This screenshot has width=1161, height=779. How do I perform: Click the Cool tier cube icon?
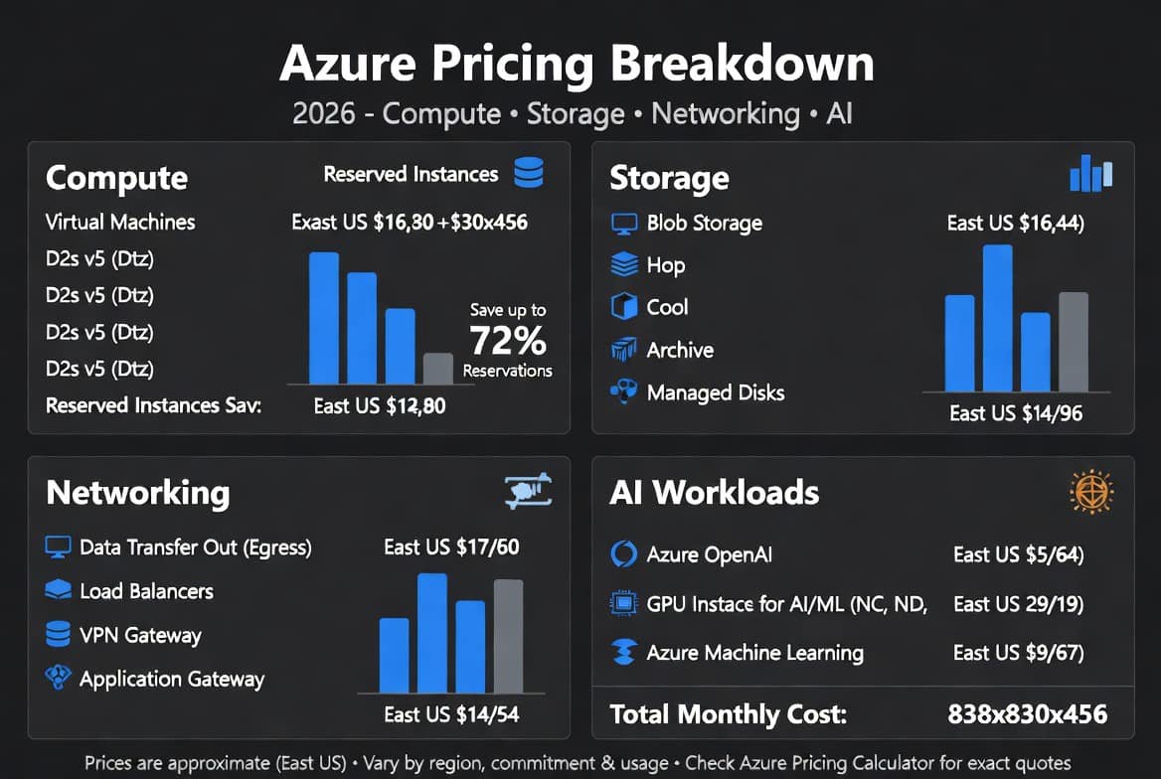[x=624, y=307]
